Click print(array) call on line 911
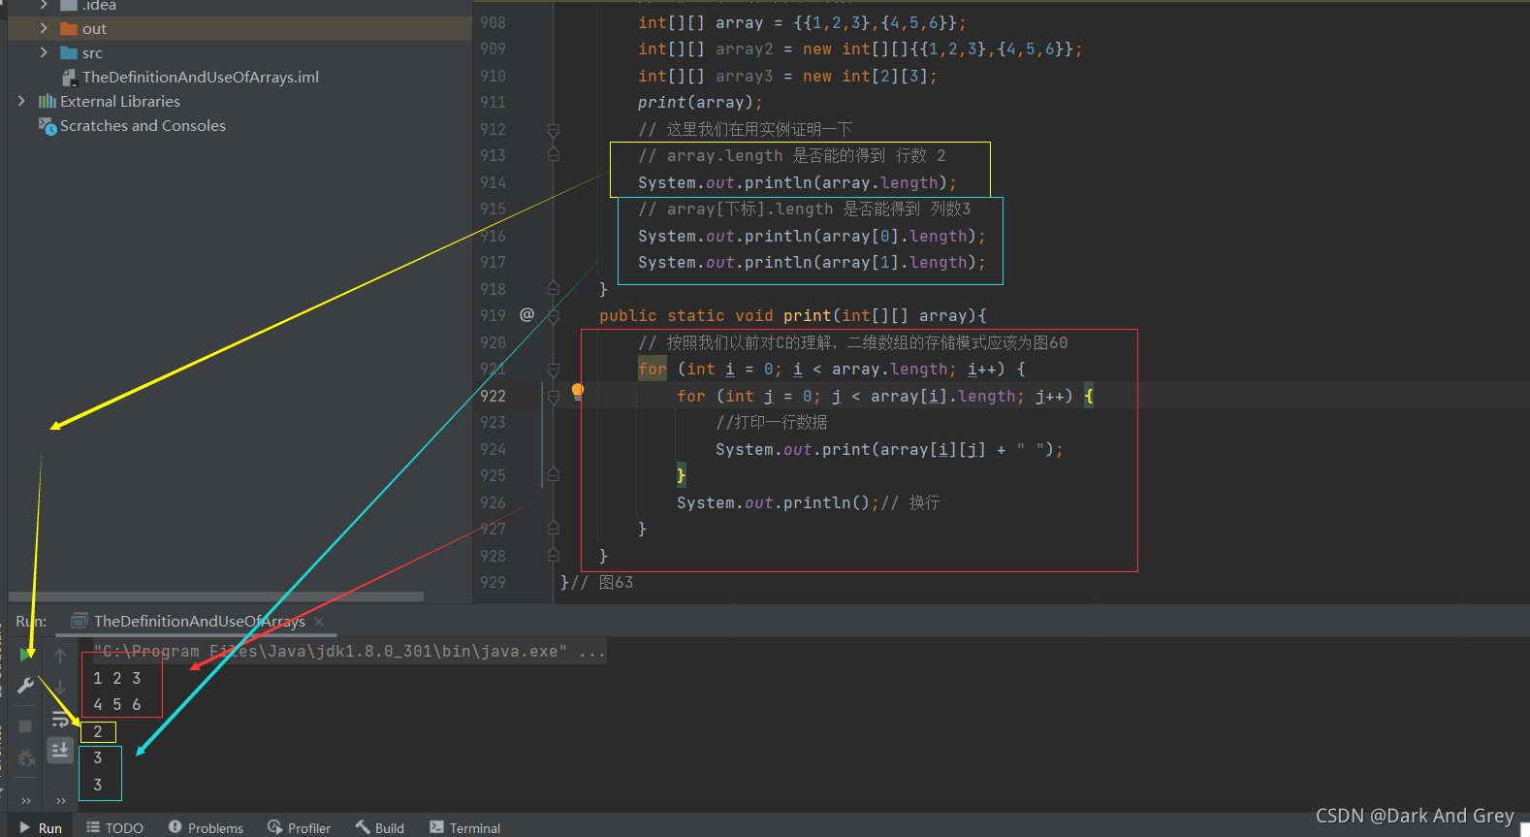Viewport: 1530px width, 837px height. [700, 102]
